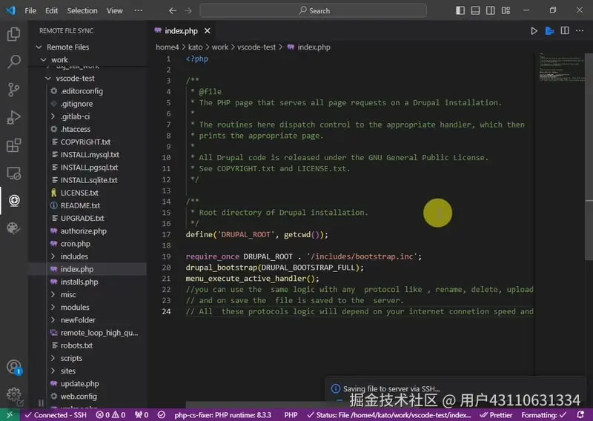Open Accounts menu with badge
The image size is (593, 421).
coord(14,367)
